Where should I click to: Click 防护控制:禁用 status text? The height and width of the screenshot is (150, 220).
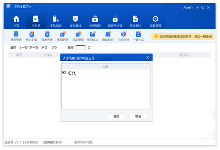[x=52, y=143]
